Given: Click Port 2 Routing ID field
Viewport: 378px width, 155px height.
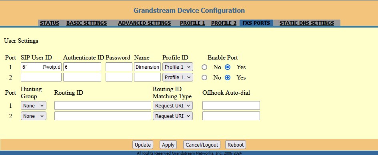Looking at the screenshot, I should point(103,116).
